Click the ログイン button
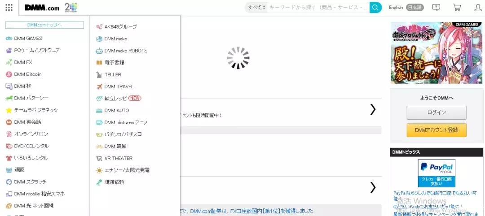This screenshot has width=485, height=216. pos(436,112)
